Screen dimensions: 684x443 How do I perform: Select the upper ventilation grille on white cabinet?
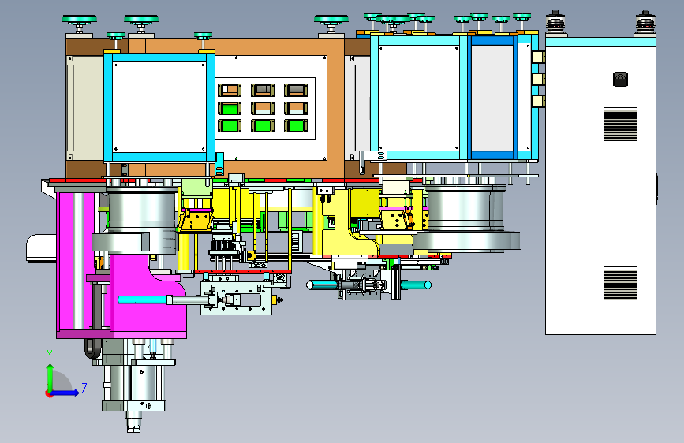tap(620, 125)
